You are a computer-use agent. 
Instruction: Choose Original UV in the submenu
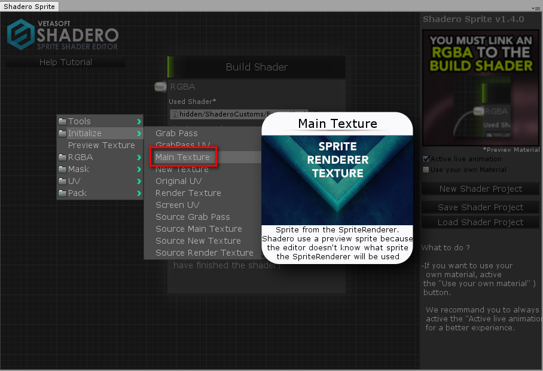(203, 181)
